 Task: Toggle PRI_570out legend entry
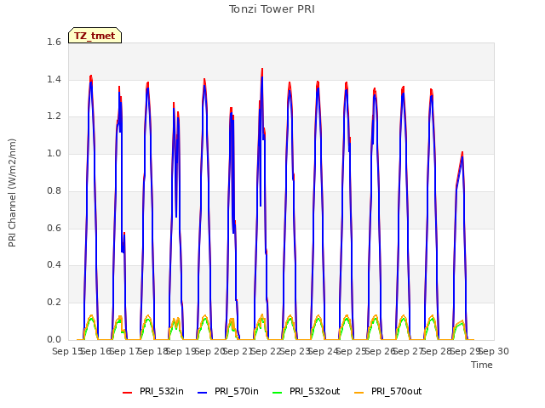point(388,391)
